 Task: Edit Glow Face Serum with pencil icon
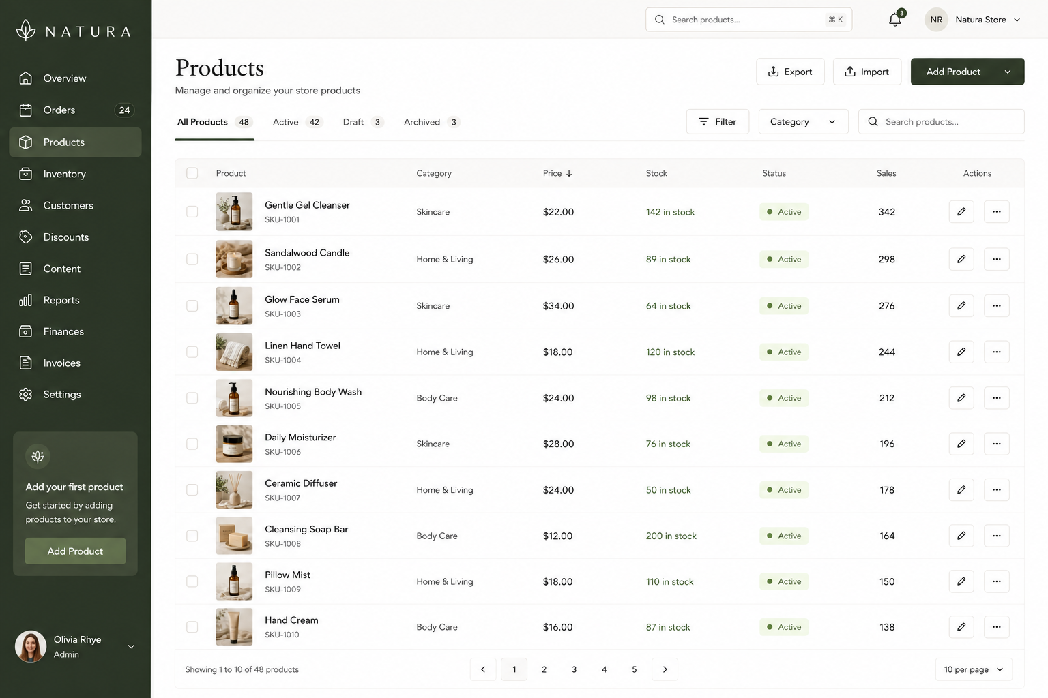pyautogui.click(x=961, y=306)
